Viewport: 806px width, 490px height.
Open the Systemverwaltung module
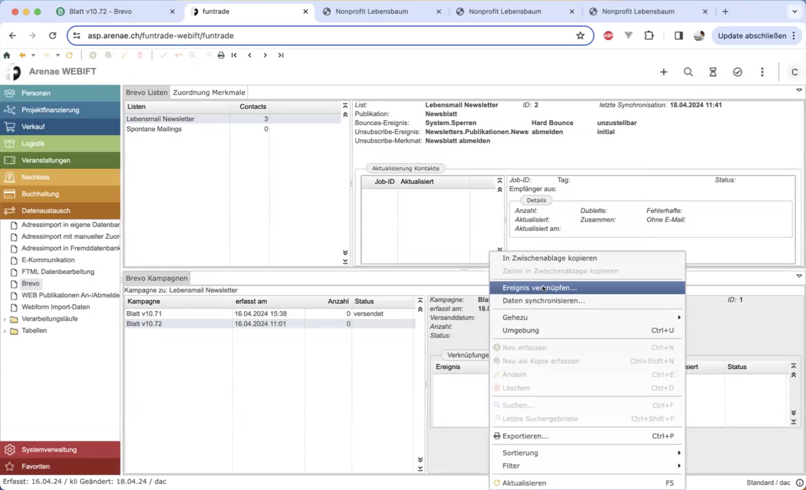point(49,449)
